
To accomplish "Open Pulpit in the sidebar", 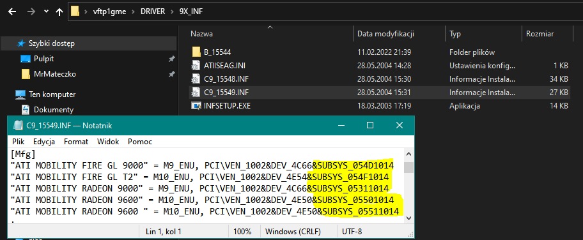I will (44, 59).
